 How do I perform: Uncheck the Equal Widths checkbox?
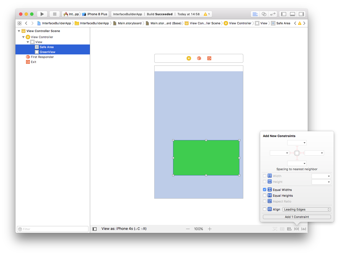tap(265, 190)
